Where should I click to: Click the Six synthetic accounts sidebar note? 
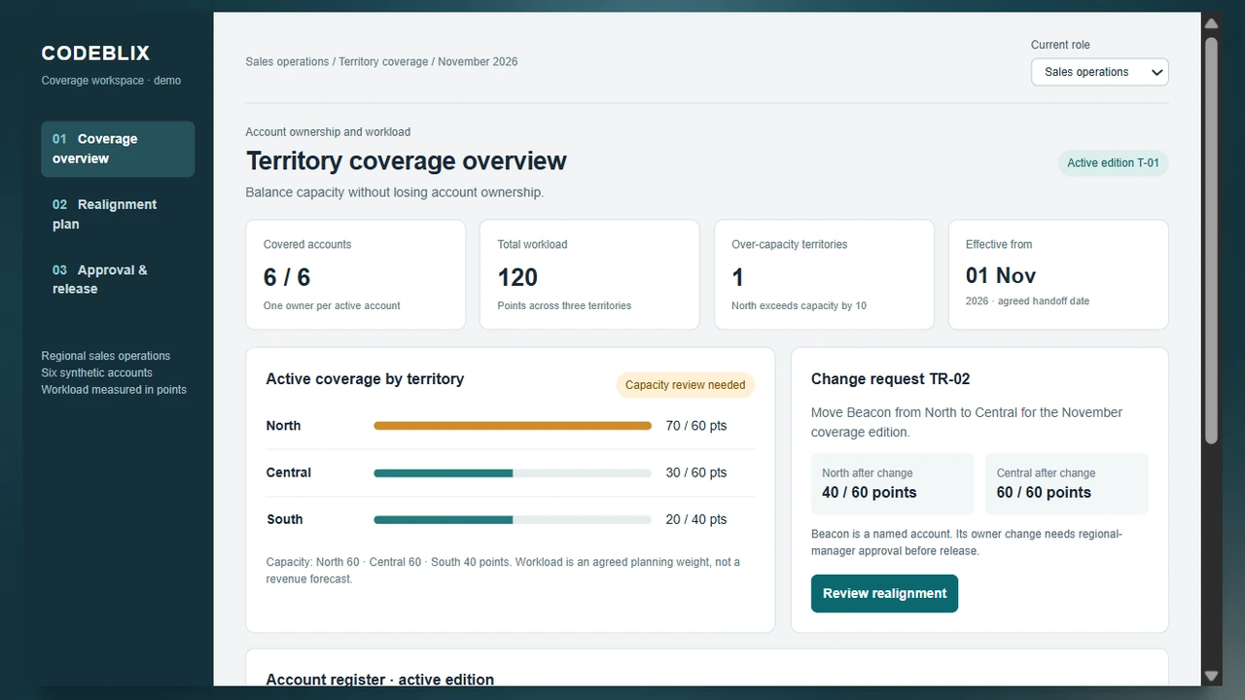point(96,372)
